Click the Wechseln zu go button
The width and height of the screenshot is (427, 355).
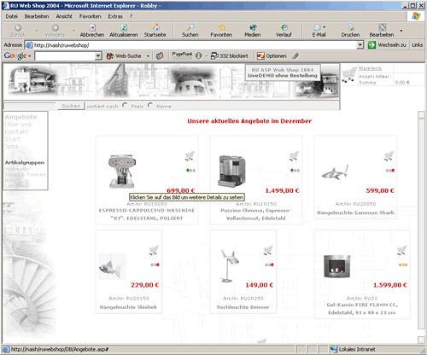coord(387,45)
